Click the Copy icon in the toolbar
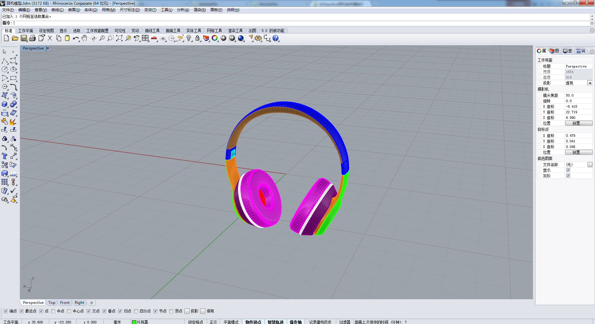 (x=58, y=38)
